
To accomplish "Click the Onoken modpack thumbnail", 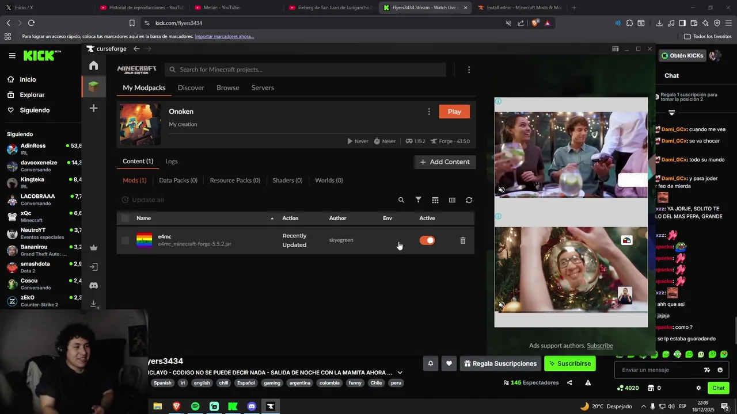I will point(140,125).
